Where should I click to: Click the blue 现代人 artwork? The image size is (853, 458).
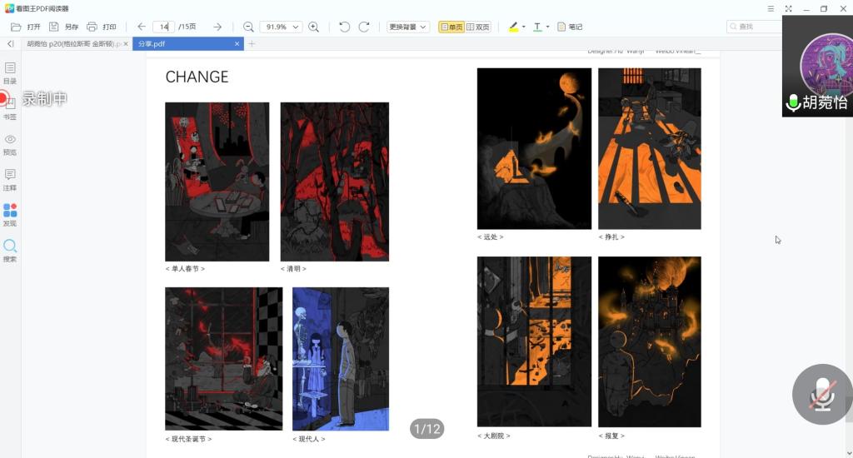pyautogui.click(x=341, y=358)
